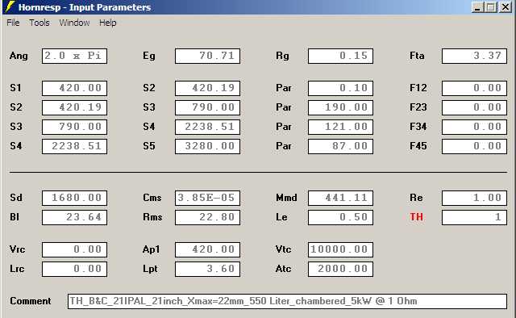Close the Hornresp Input Parameters window
The height and width of the screenshot is (318, 516).
506,7
